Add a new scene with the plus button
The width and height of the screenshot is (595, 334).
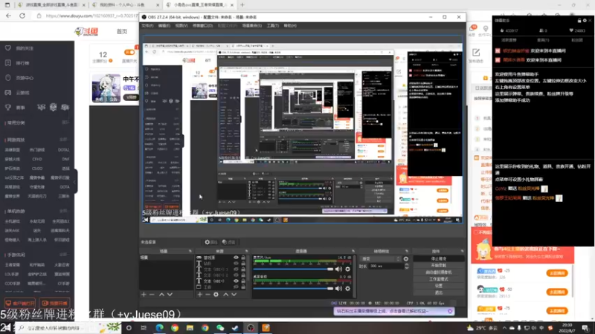click(x=144, y=294)
